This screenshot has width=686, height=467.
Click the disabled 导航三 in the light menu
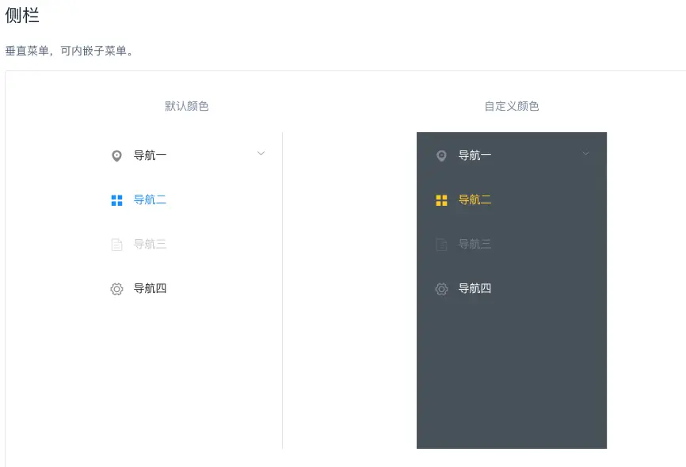tap(150, 245)
